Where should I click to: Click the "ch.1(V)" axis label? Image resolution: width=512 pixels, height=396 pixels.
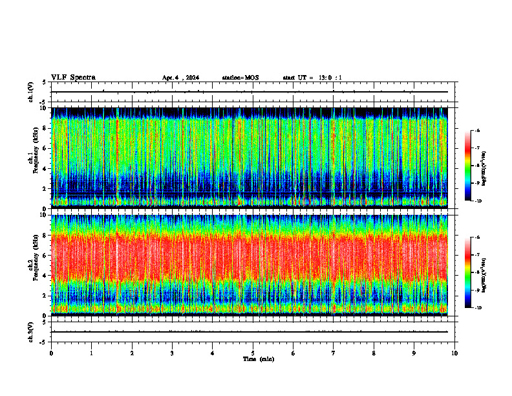click(x=31, y=92)
